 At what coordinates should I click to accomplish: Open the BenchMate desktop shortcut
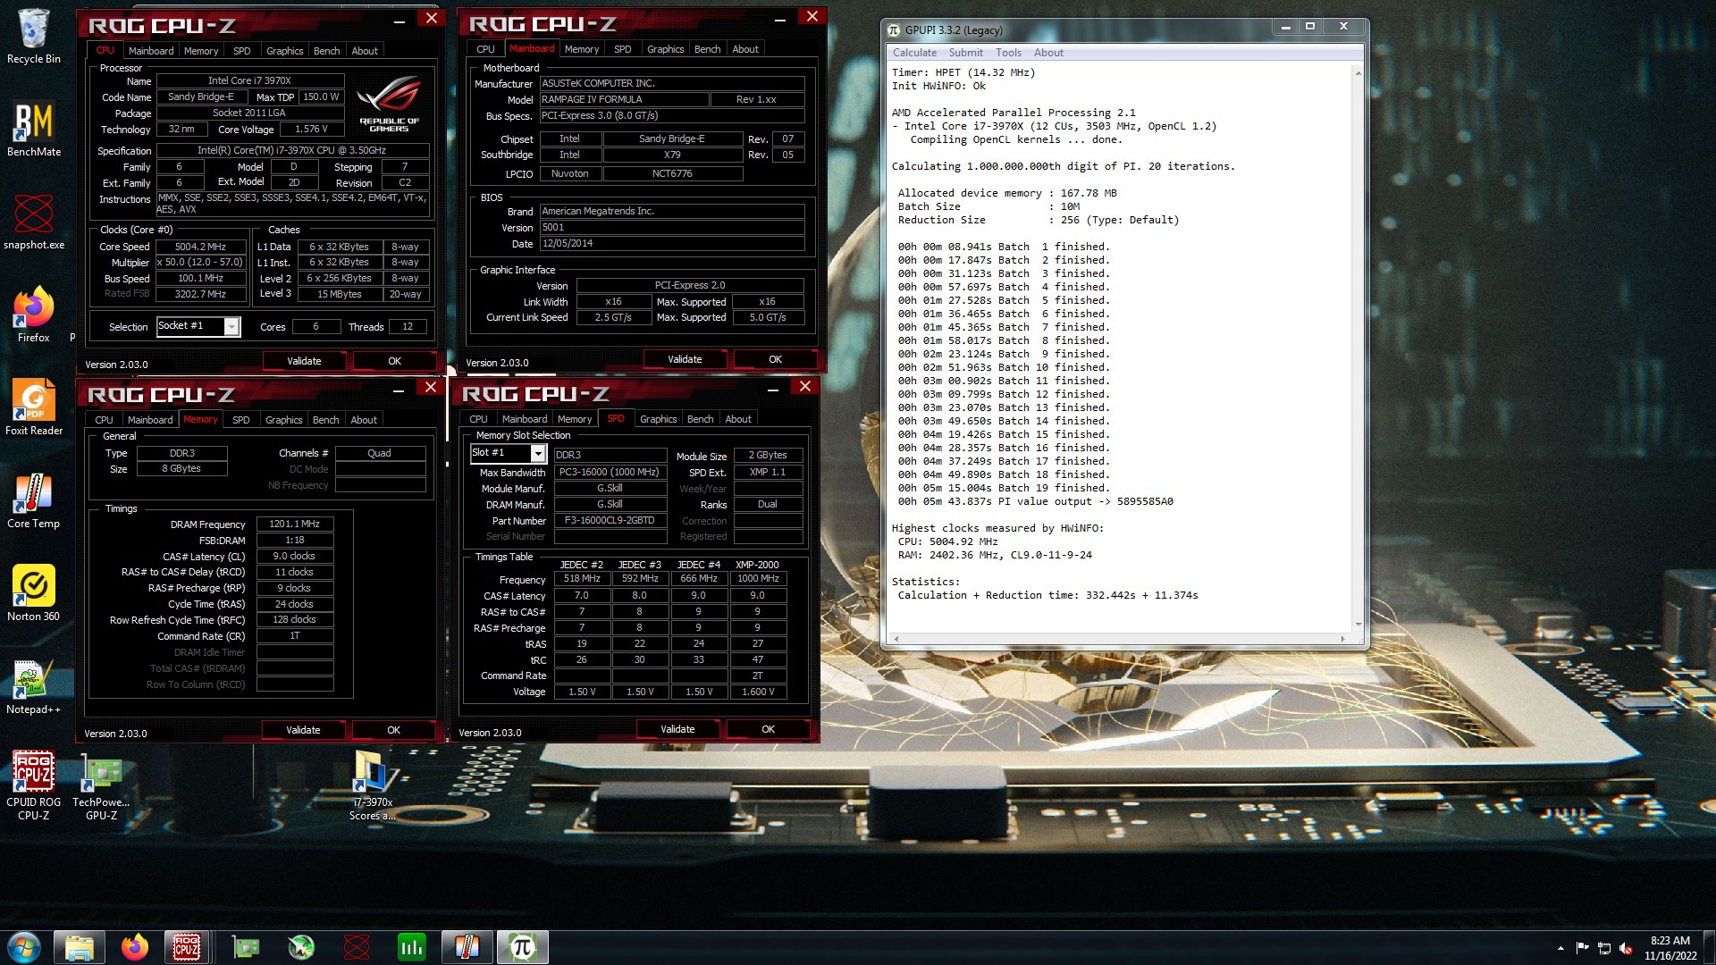point(33,130)
